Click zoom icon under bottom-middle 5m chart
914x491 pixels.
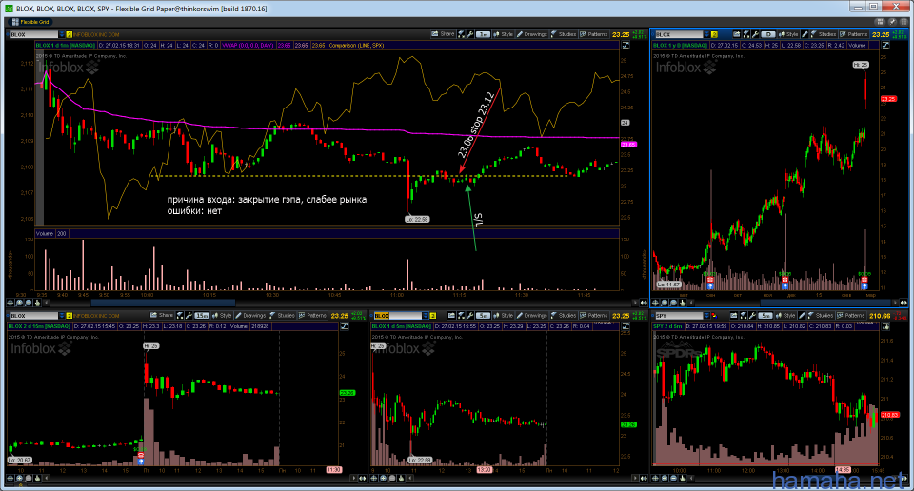click(x=383, y=479)
